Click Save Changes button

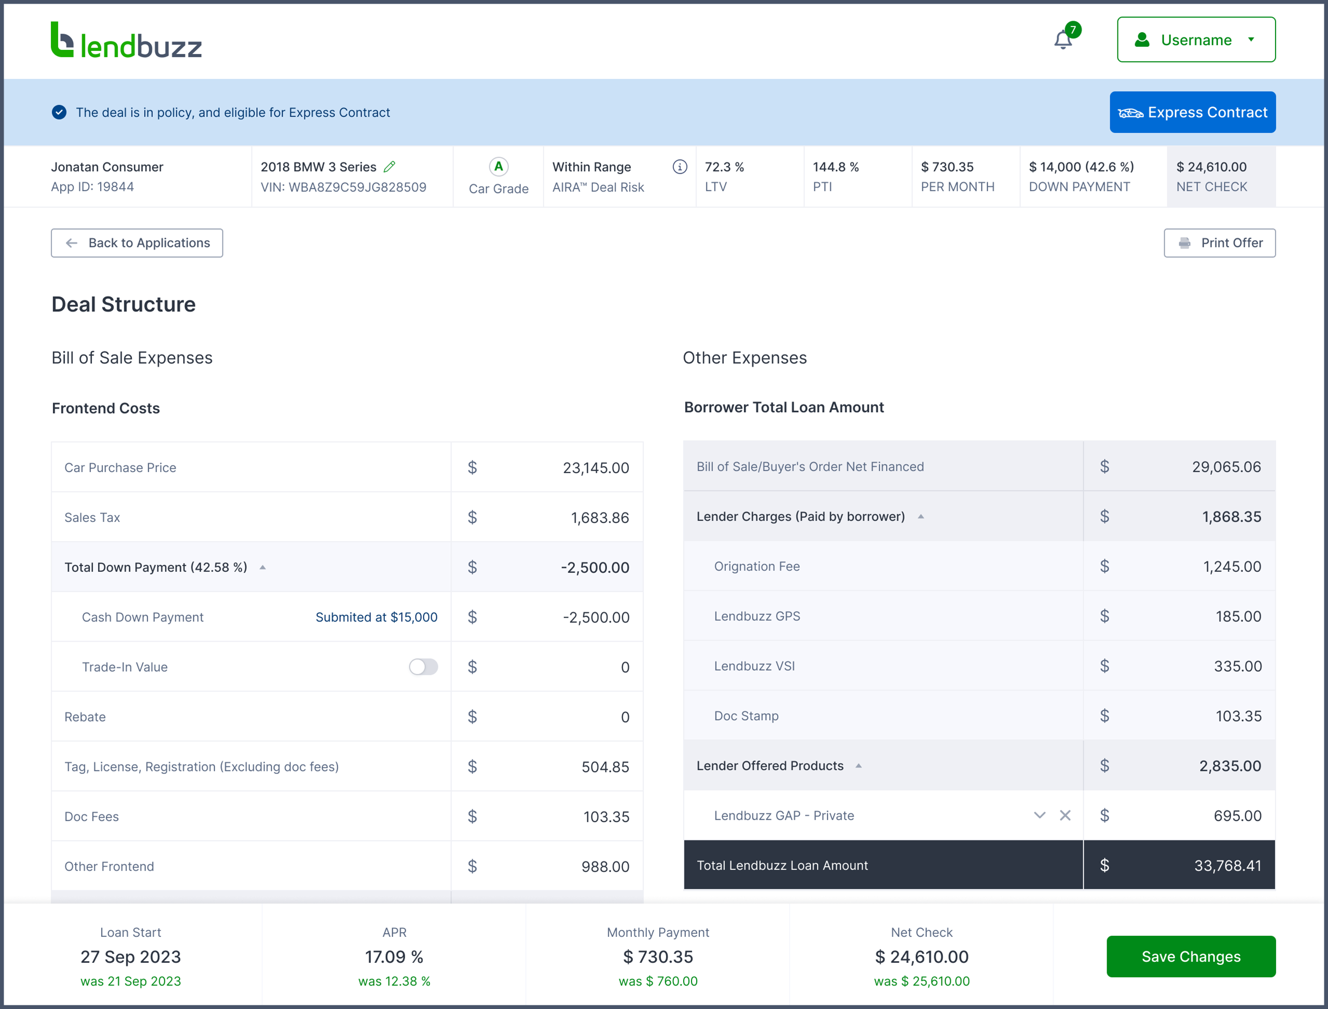pos(1191,956)
